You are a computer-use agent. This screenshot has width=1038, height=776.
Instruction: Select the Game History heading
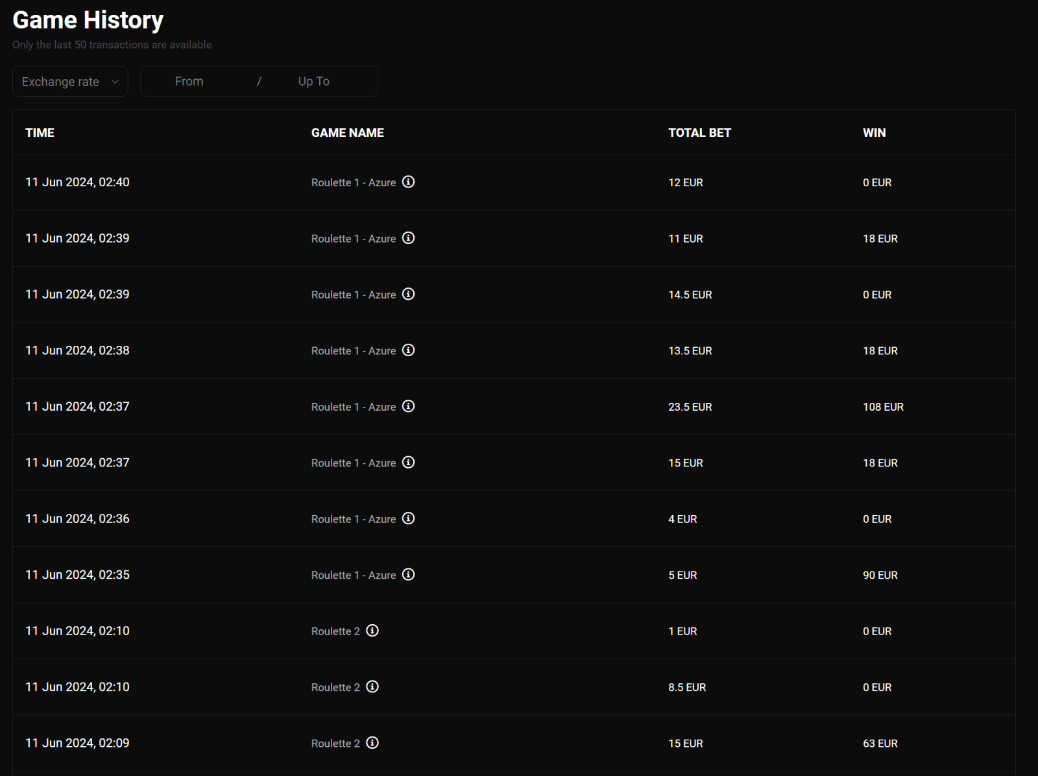click(x=88, y=20)
